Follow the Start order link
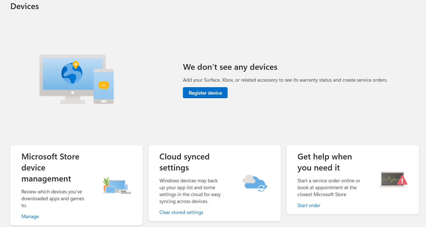 (x=309, y=205)
